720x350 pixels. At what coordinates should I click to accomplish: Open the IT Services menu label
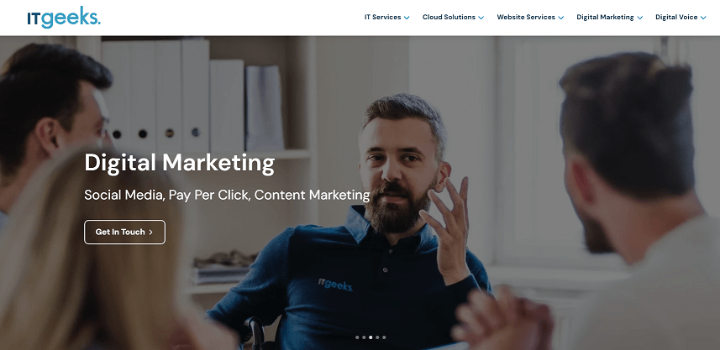tap(382, 17)
